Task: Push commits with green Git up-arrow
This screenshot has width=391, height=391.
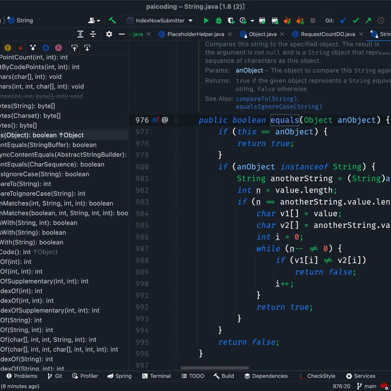Action: (368, 20)
